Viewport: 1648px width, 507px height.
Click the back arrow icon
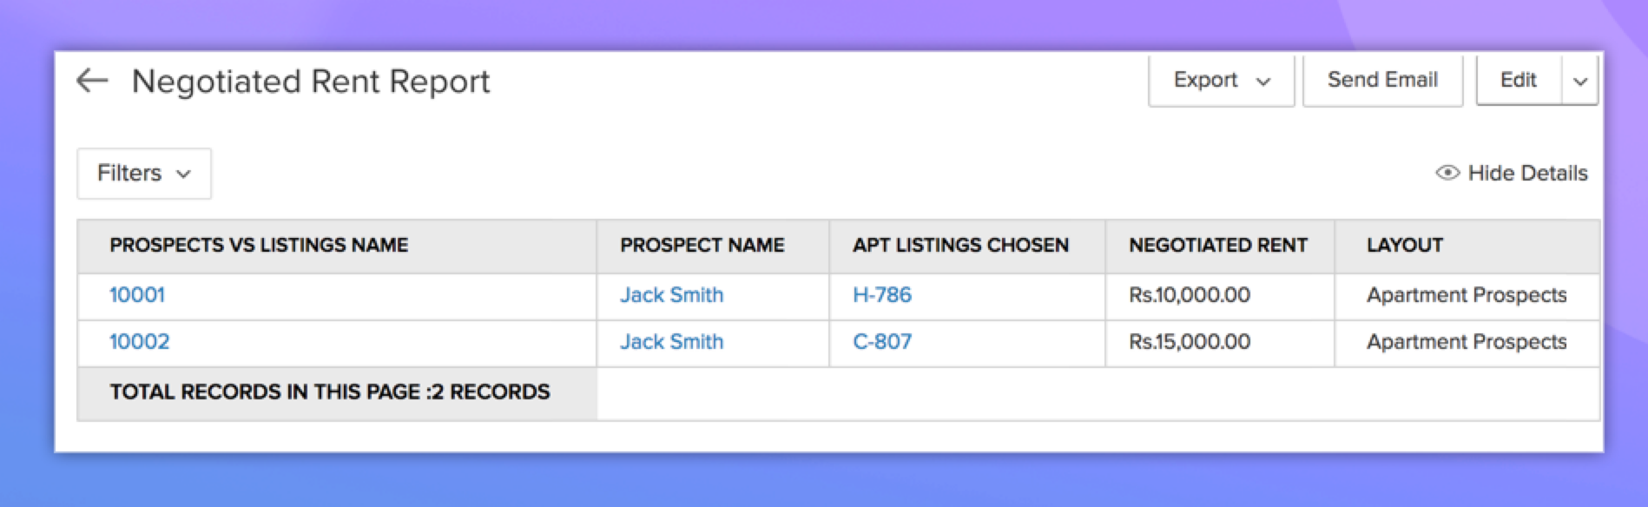92,81
